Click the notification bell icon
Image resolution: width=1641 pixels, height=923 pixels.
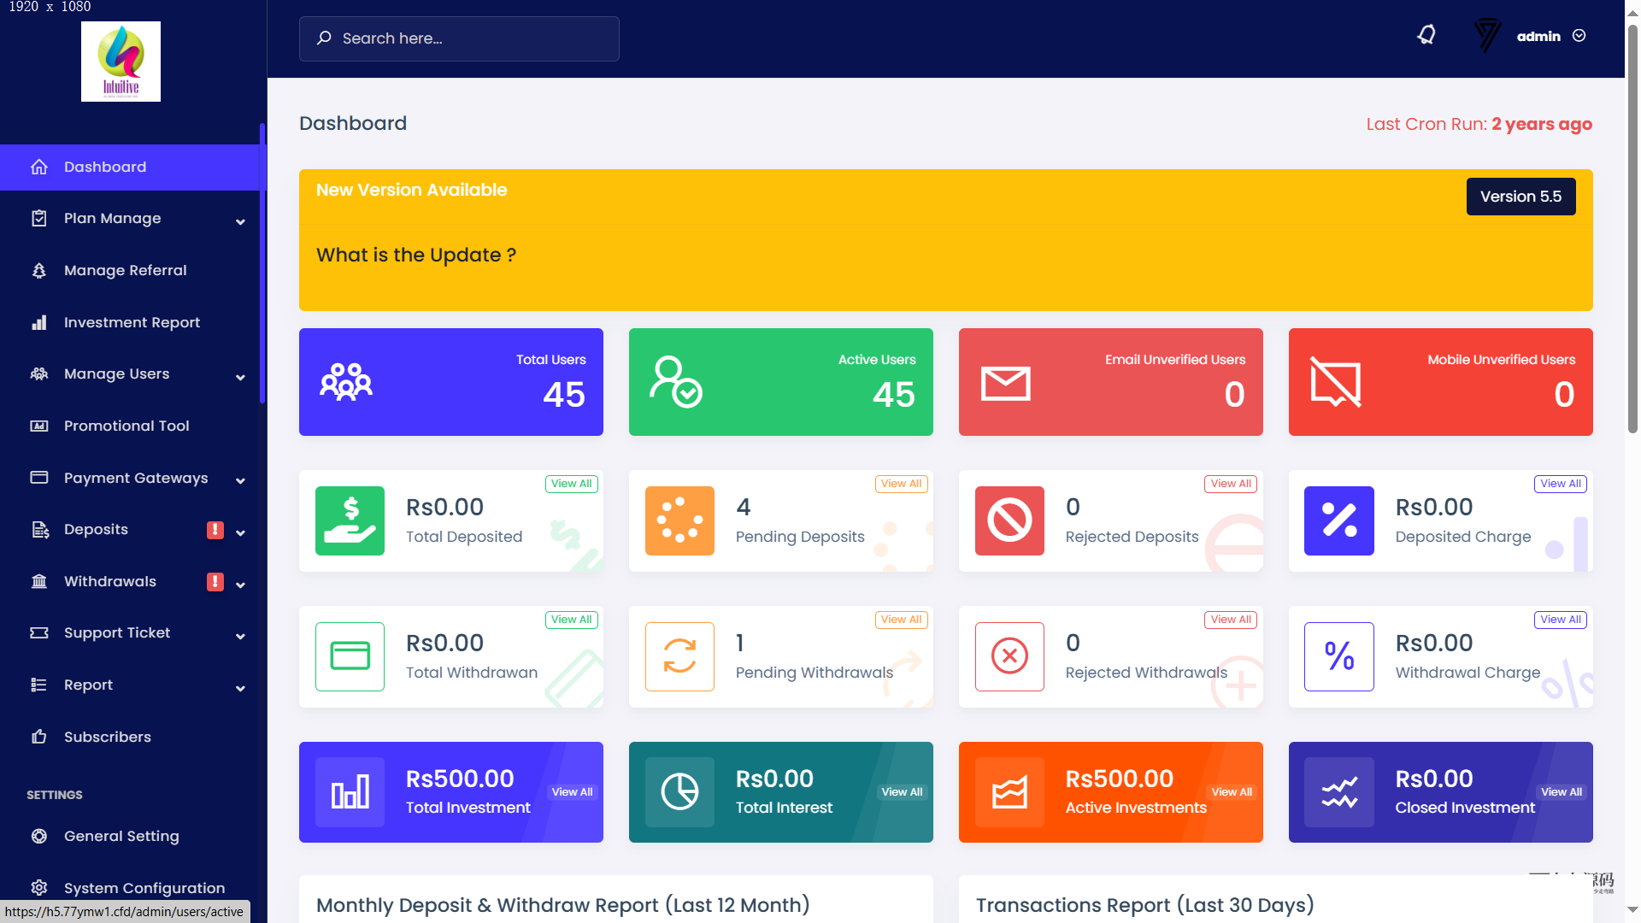[x=1426, y=36]
